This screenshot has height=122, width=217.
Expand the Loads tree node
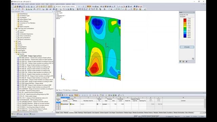tap(14, 41)
